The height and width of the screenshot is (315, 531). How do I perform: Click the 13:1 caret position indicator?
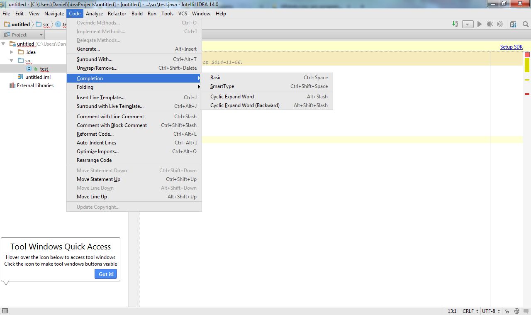452,311
